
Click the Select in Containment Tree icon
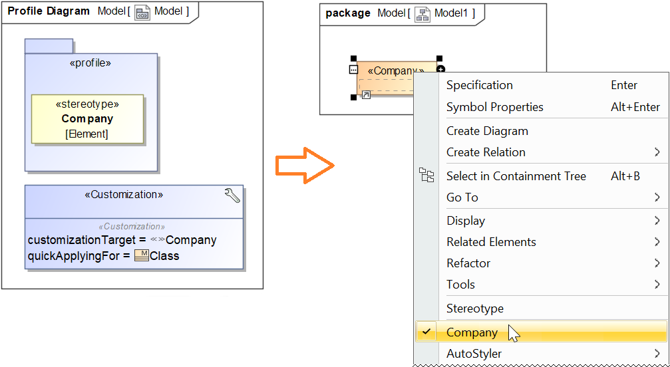click(x=426, y=176)
